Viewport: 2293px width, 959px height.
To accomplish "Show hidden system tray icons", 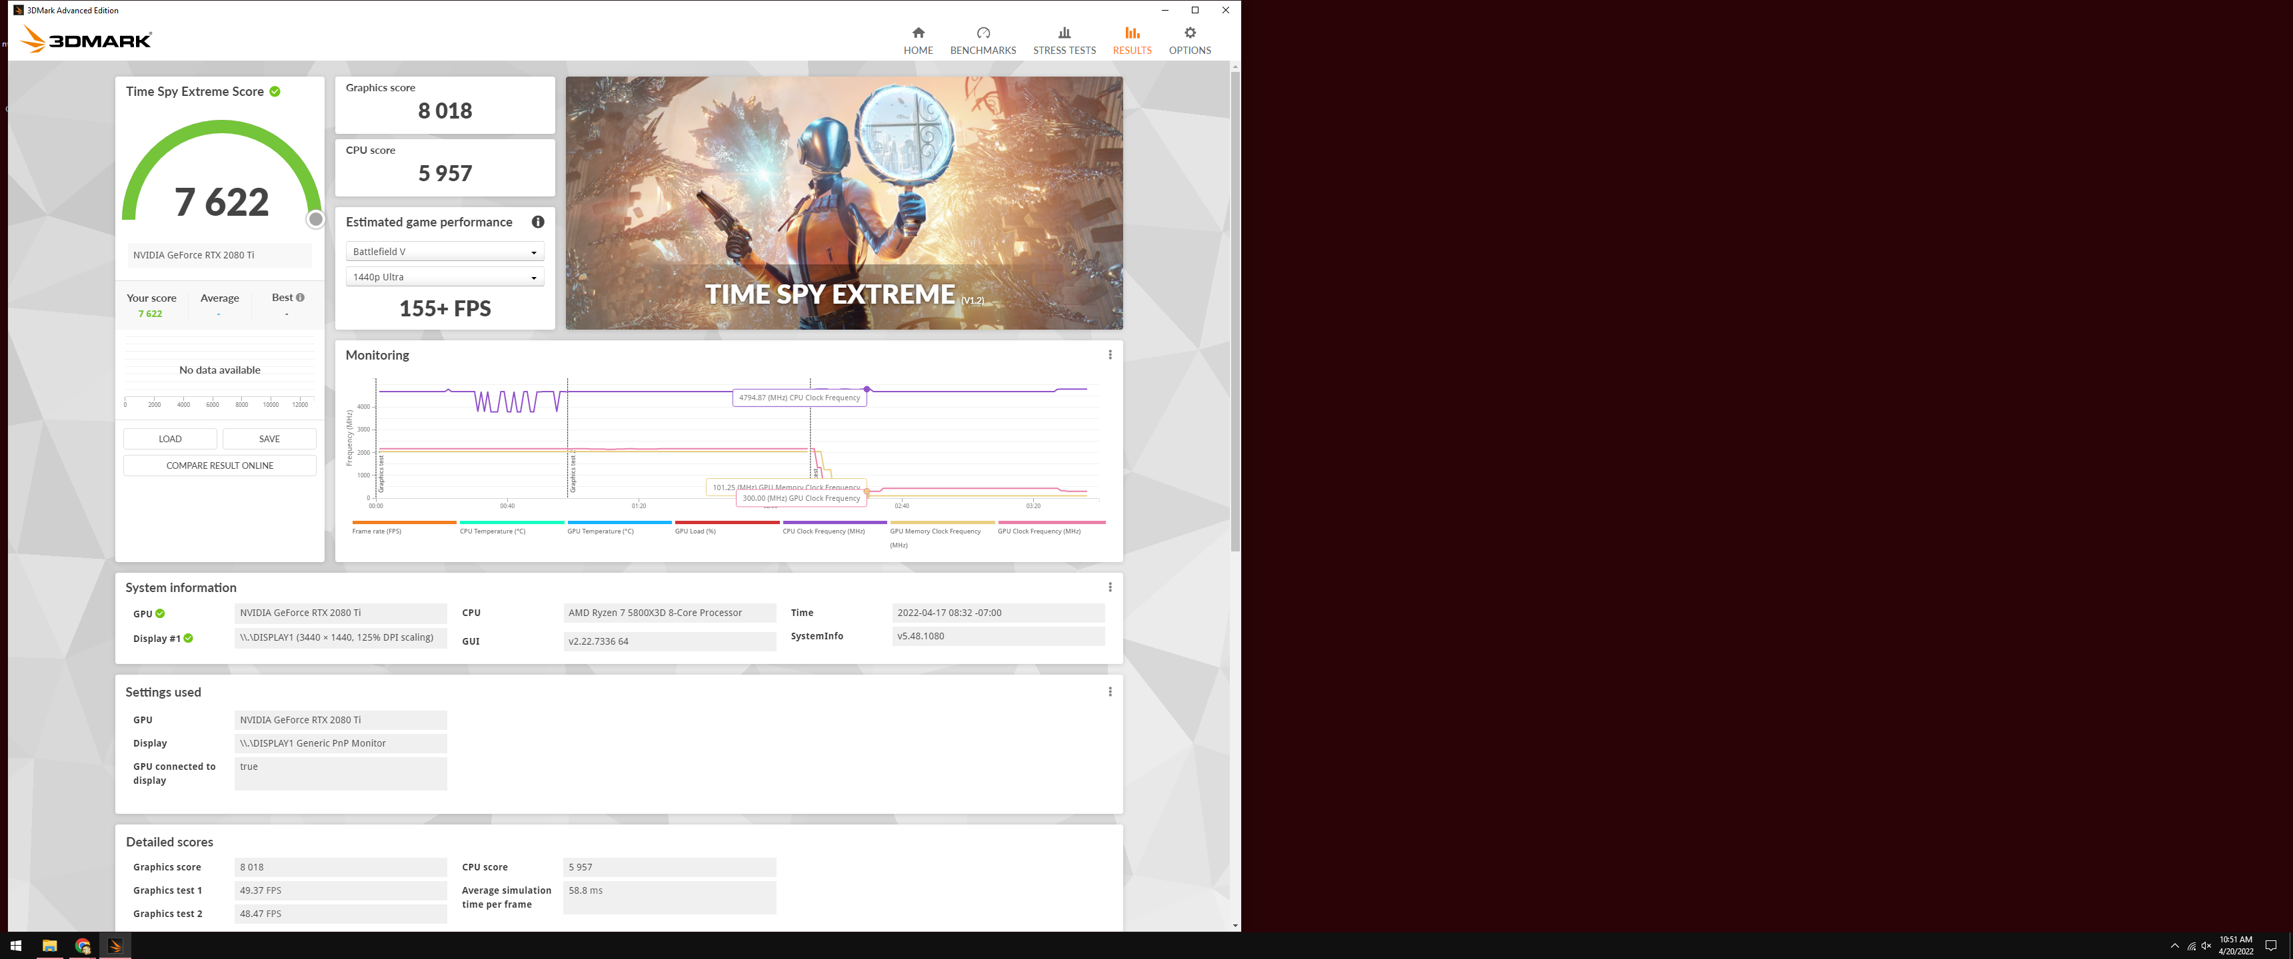I will coord(2174,946).
